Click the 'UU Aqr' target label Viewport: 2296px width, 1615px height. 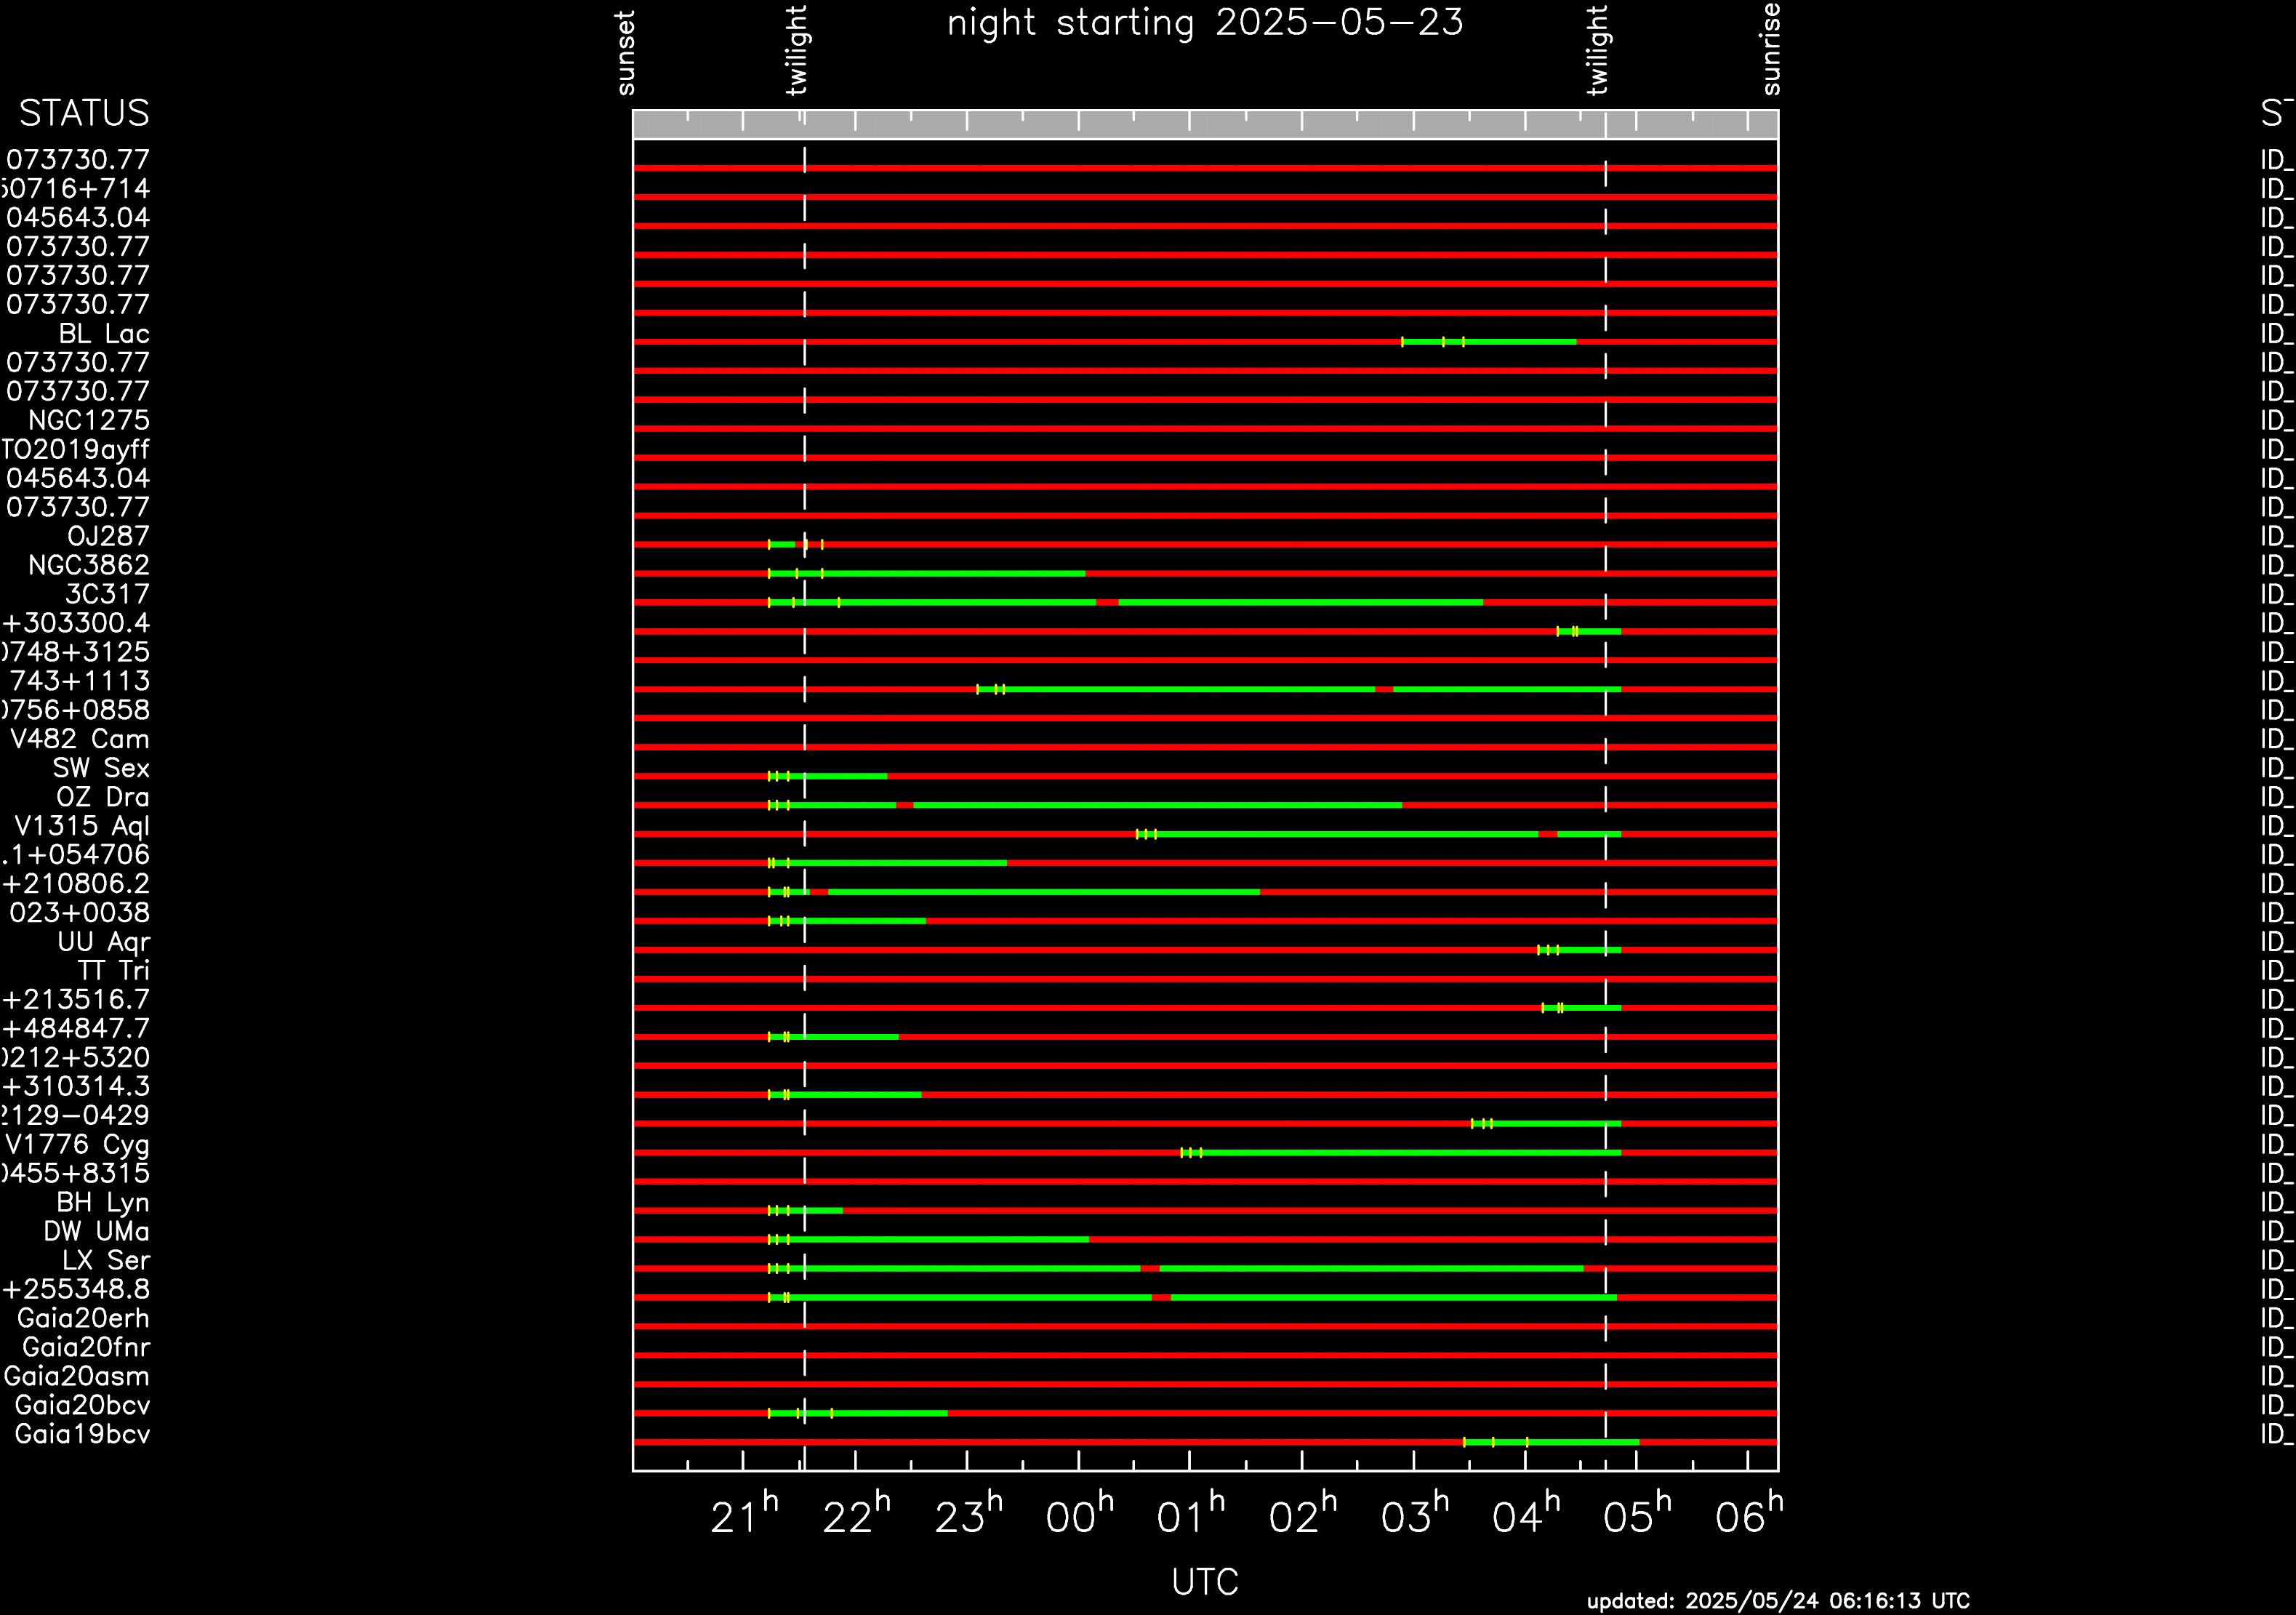click(104, 943)
